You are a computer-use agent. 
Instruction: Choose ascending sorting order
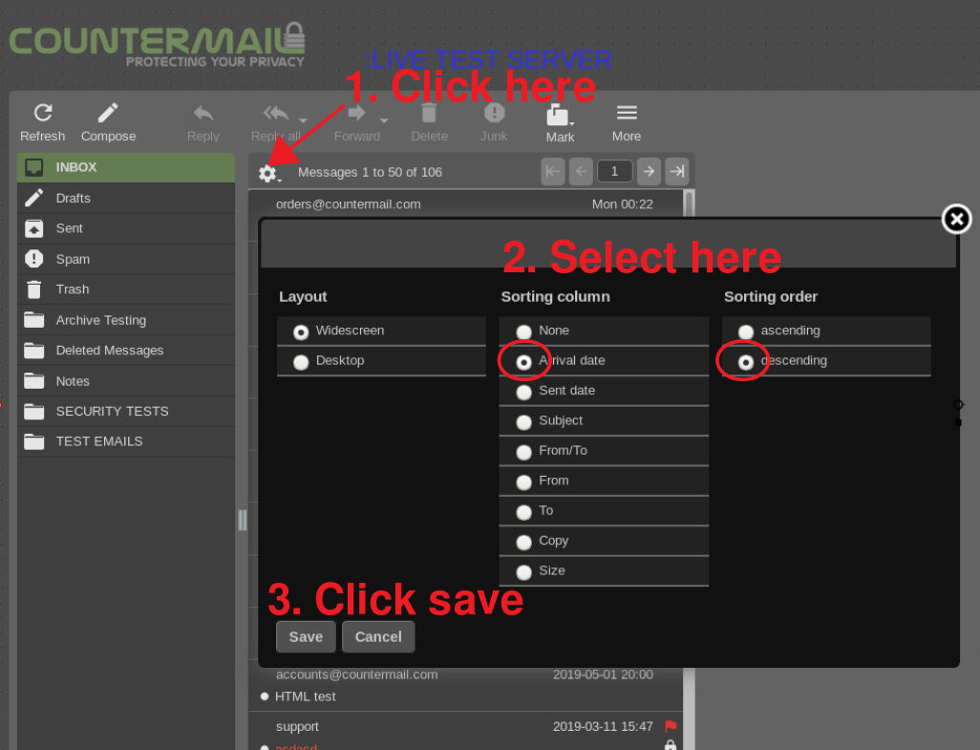(x=746, y=332)
